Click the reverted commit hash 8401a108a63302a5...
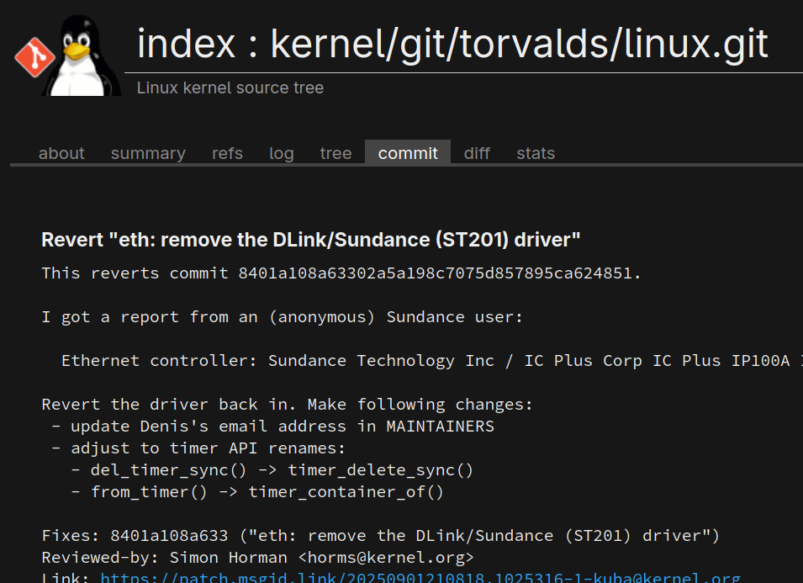 [436, 273]
